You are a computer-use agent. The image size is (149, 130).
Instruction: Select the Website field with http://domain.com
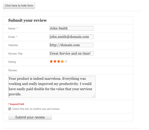point(71,45)
